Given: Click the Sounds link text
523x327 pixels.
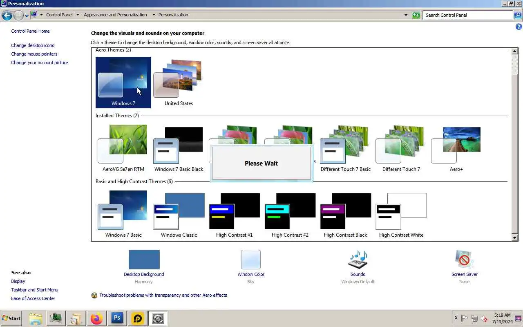Looking at the screenshot, I should [x=358, y=274].
